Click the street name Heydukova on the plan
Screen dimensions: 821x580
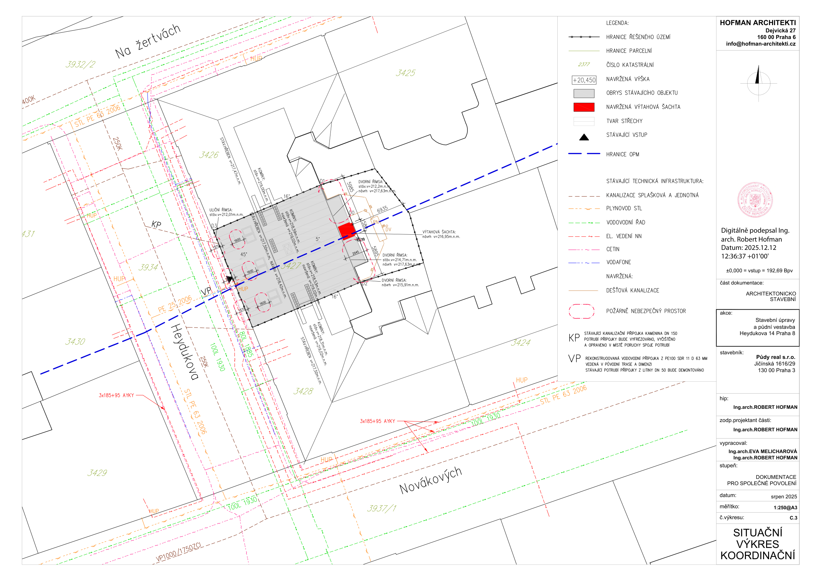(x=185, y=352)
